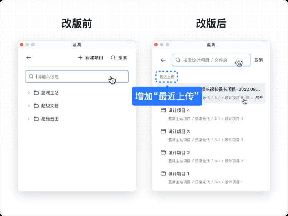Viewport: 288px width, 216px height.
Task: Select 设计项目 2 from the list
Action: click(179, 153)
